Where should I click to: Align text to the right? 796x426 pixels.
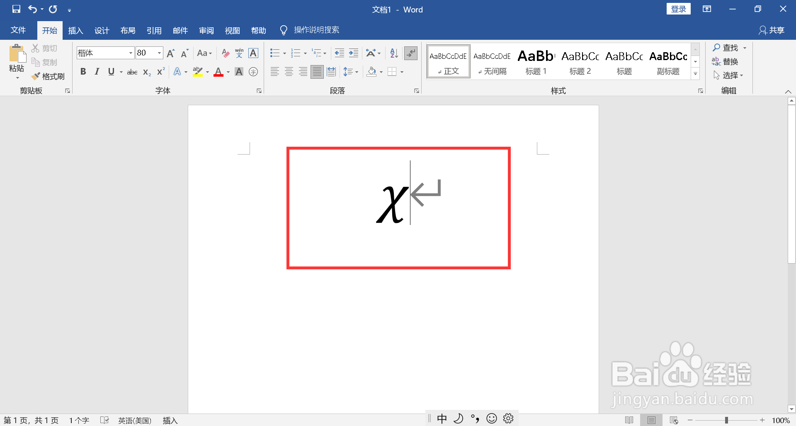(303, 72)
